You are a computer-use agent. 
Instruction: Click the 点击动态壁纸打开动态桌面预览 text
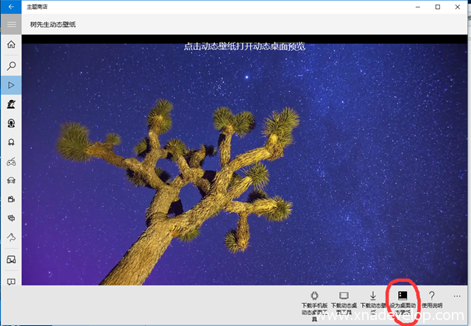244,46
